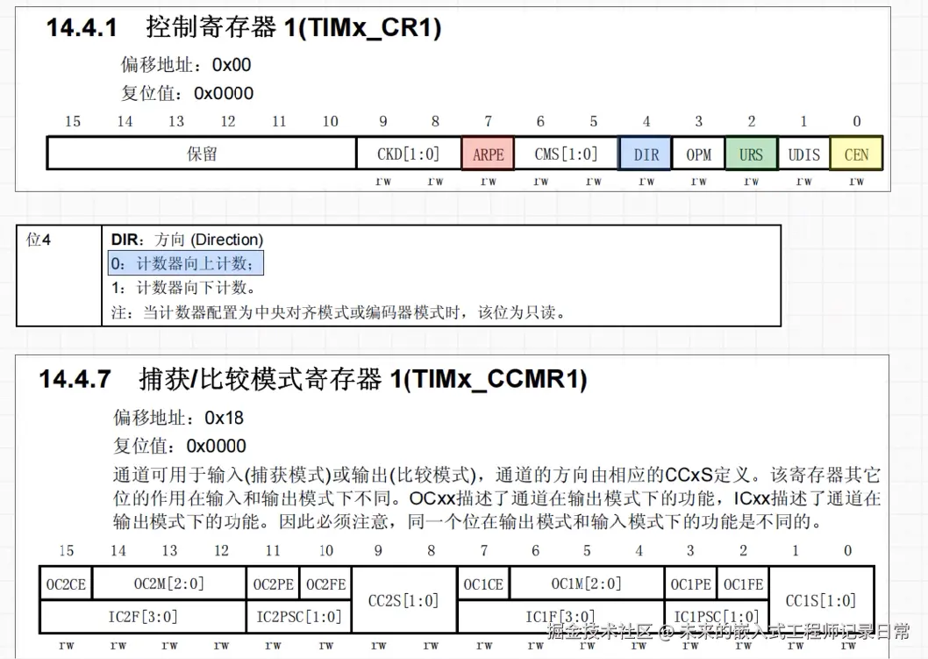928x659 pixels.
Task: Click the CKD[1:0] field
Action: pos(409,154)
